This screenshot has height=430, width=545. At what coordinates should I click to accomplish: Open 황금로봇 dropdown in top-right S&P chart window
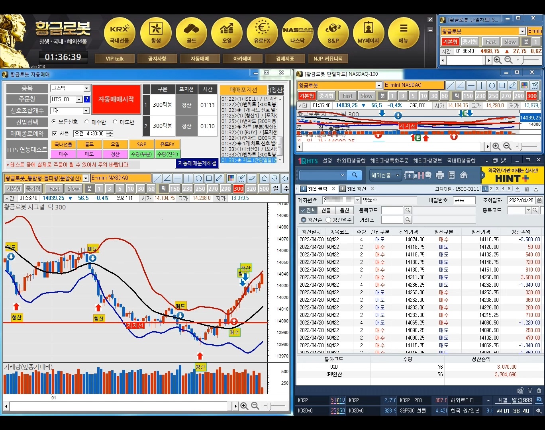click(522, 31)
